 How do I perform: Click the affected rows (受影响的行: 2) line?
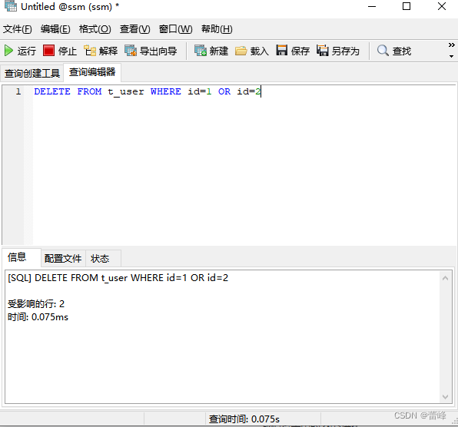pyautogui.click(x=36, y=304)
